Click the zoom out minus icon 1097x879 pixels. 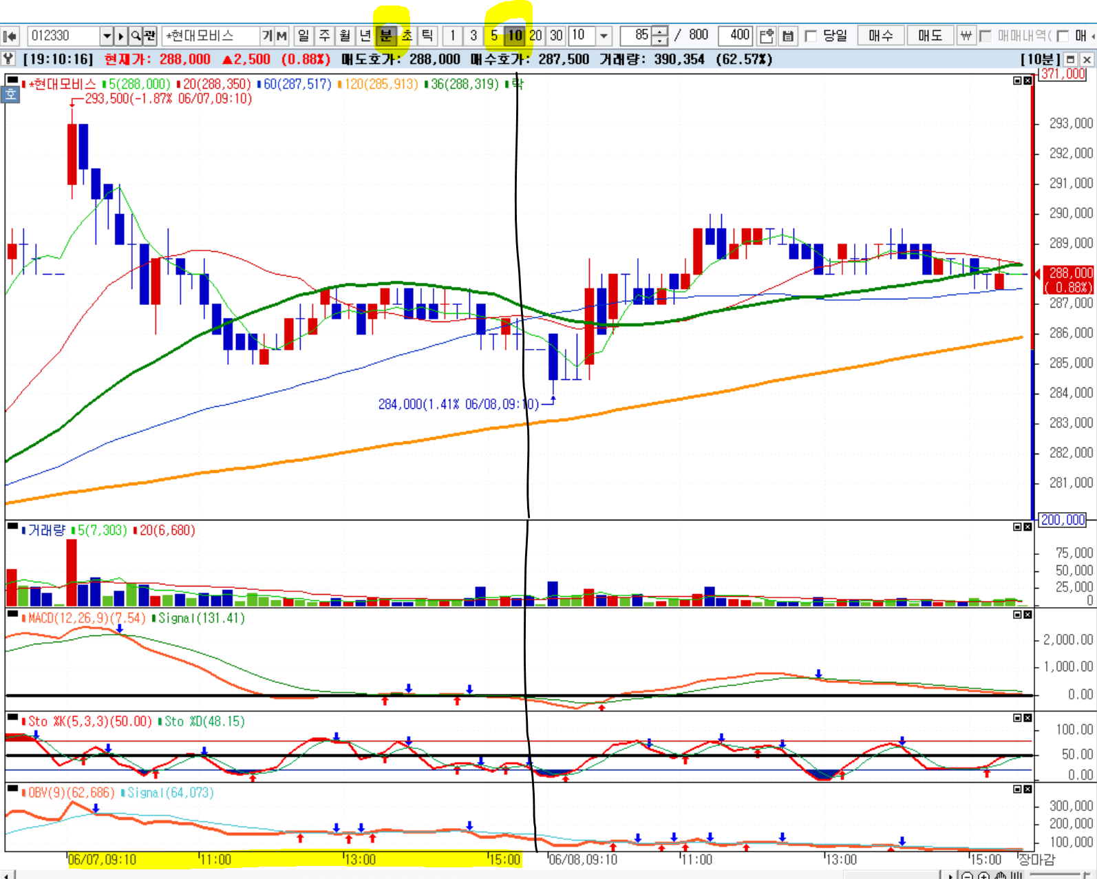point(968,876)
